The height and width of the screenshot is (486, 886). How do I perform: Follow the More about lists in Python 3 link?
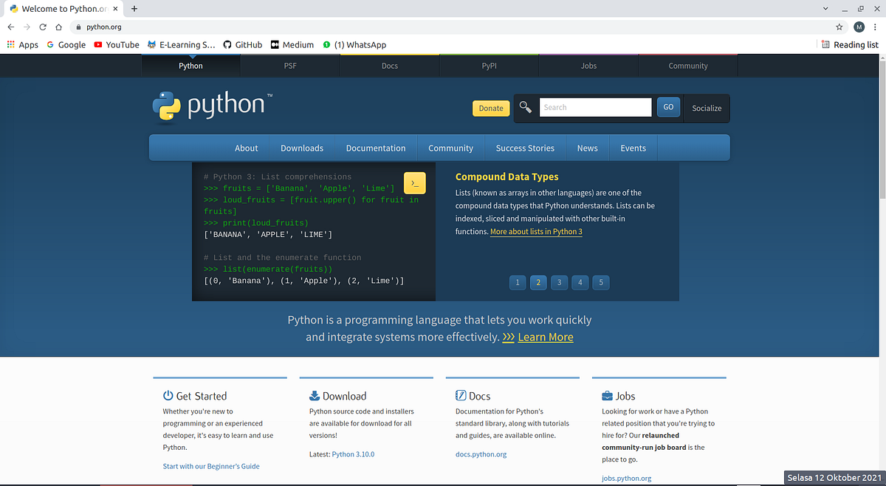point(536,231)
